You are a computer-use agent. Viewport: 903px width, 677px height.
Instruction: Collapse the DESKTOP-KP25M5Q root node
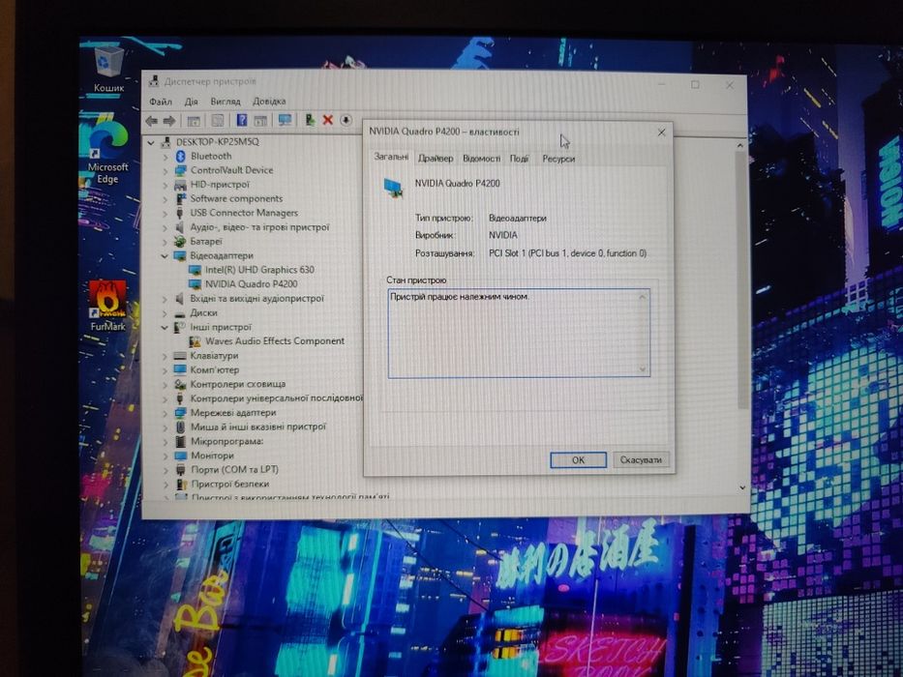(151, 141)
